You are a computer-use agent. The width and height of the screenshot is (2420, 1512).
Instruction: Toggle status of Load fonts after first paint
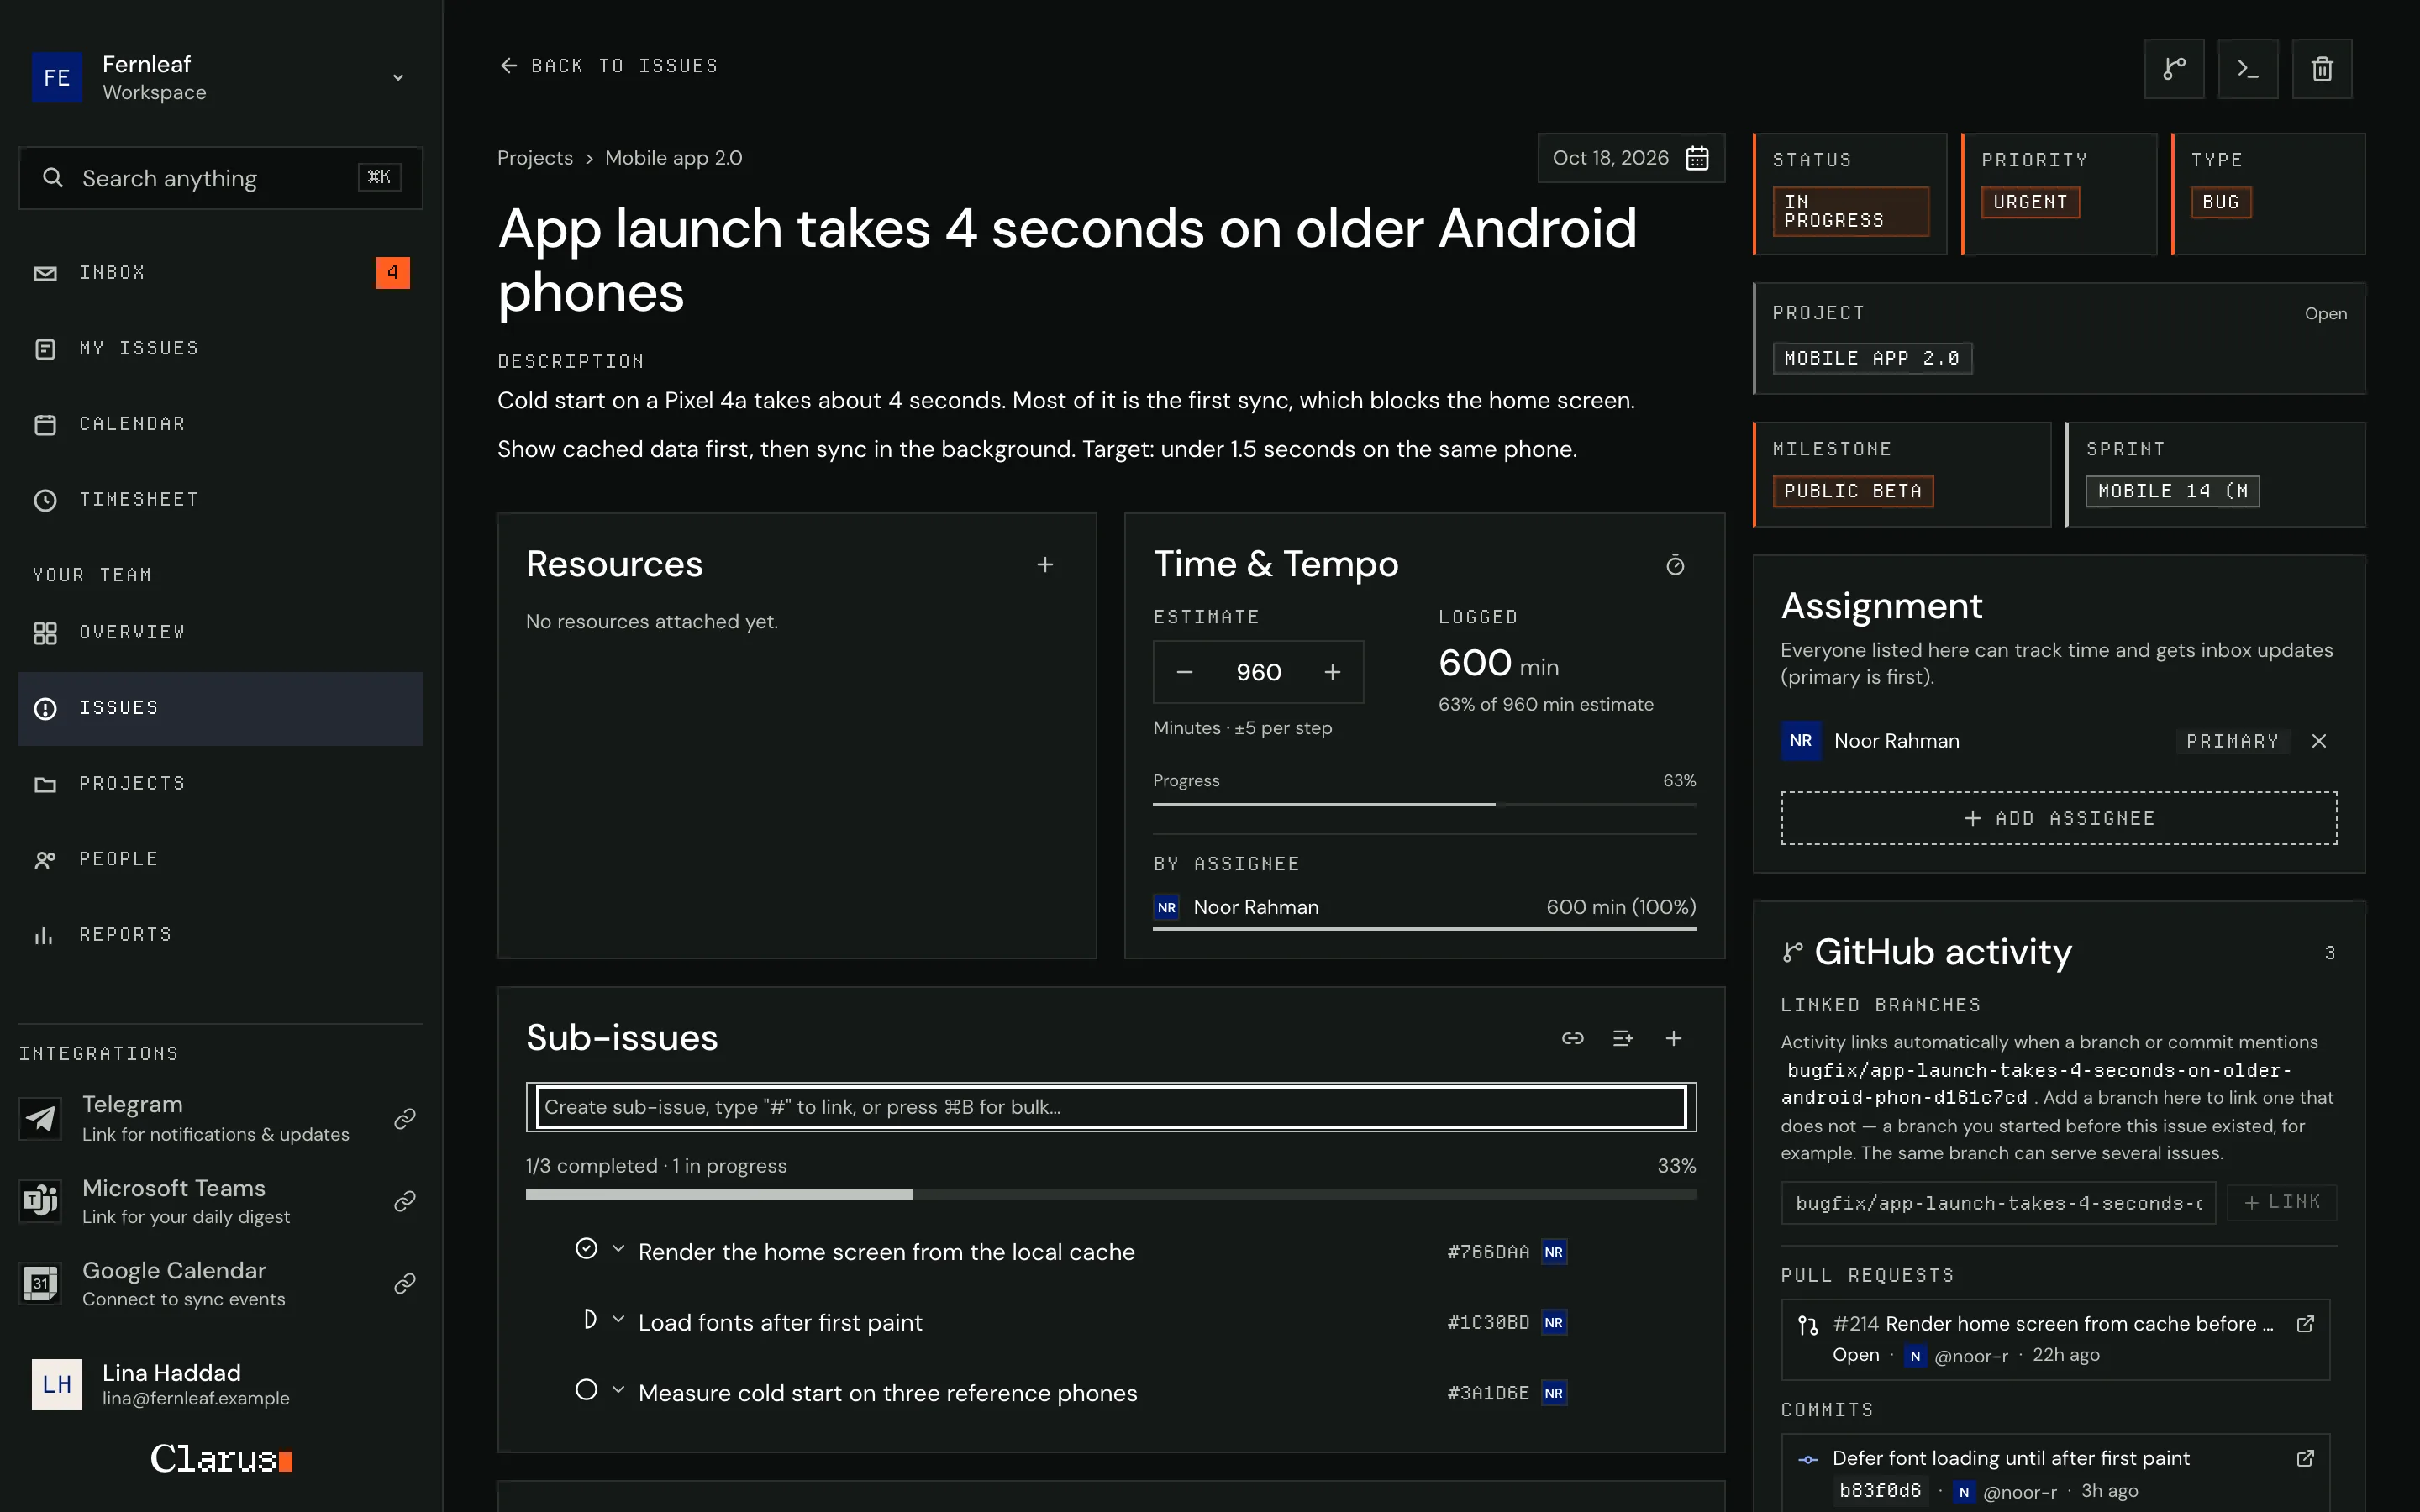(x=589, y=1320)
